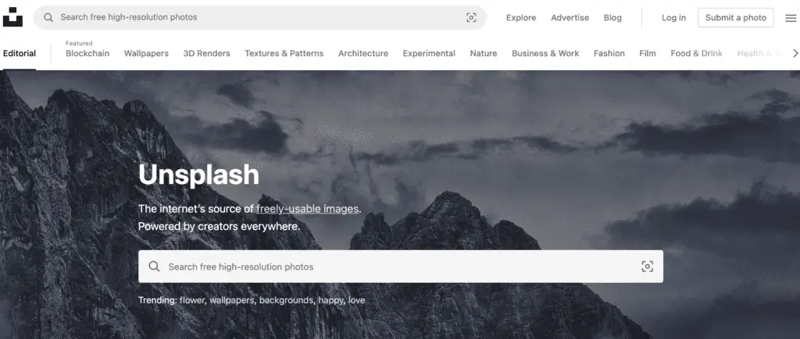Click trending term love
This screenshot has height=339, width=800.
click(356, 300)
